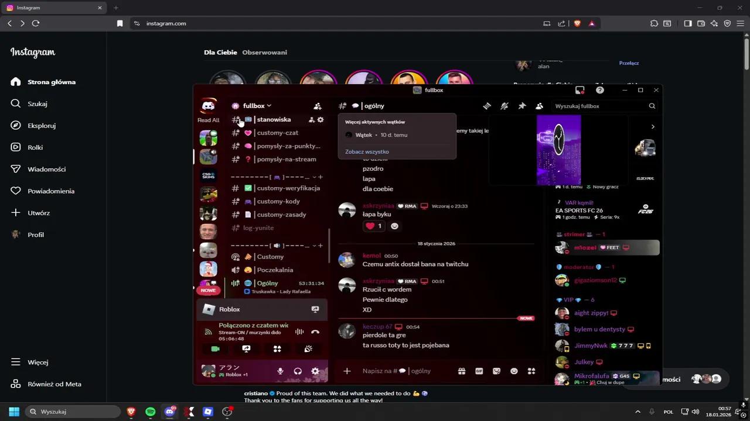Open customy-czat channel

(278, 133)
